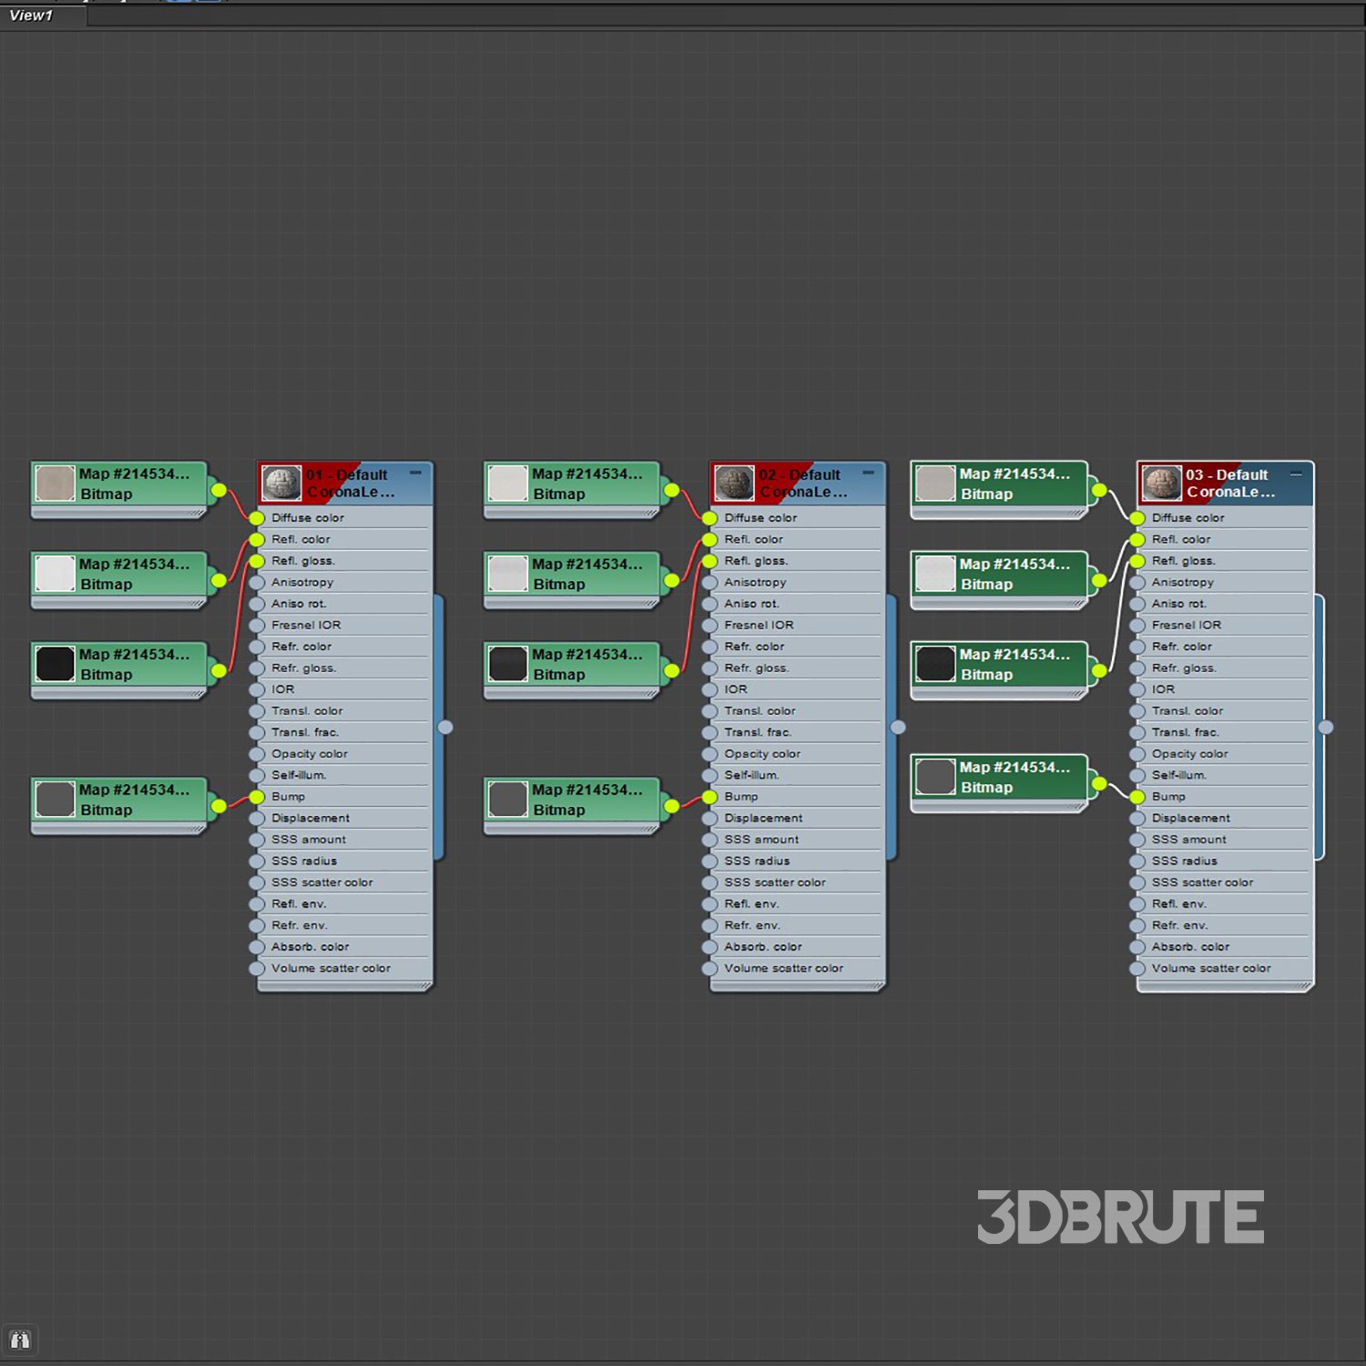Screen dimensions: 1366x1366
Task: Click the output socket of 03 - Default node
Action: click(x=1326, y=727)
